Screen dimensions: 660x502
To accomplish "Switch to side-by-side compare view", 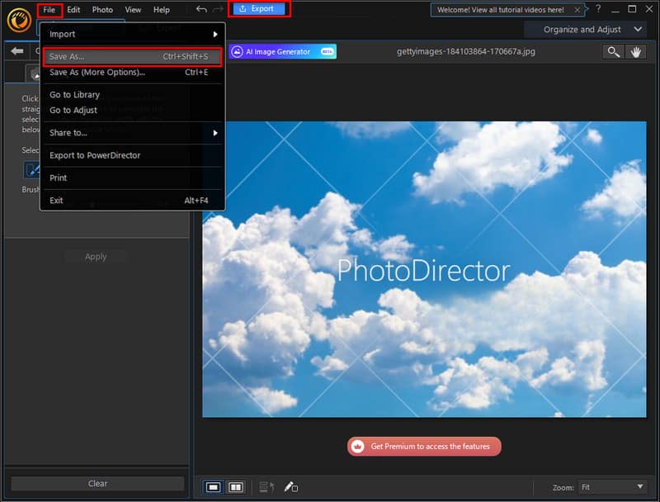I will point(236,487).
